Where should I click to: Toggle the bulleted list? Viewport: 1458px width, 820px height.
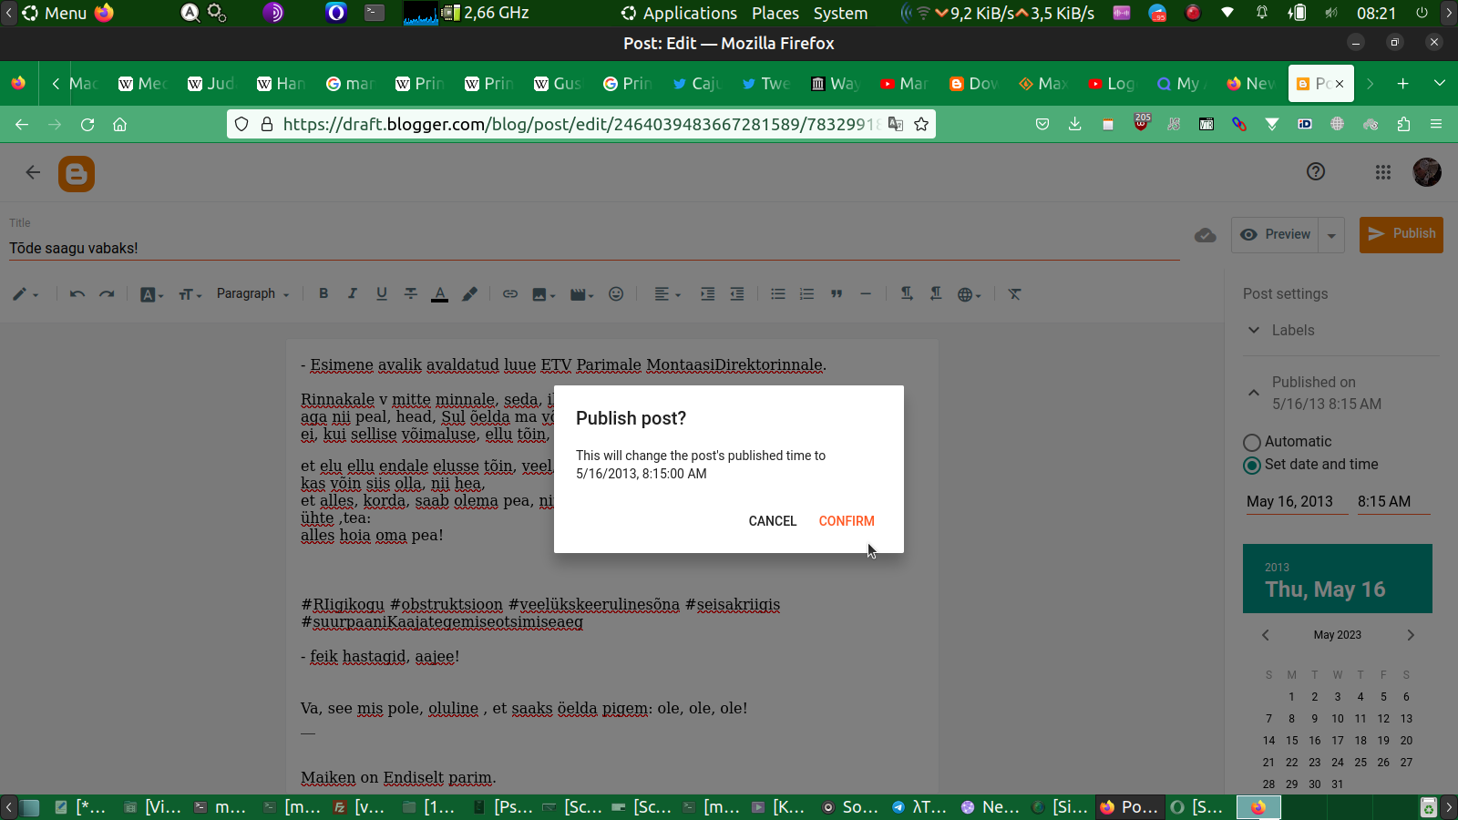(x=778, y=293)
